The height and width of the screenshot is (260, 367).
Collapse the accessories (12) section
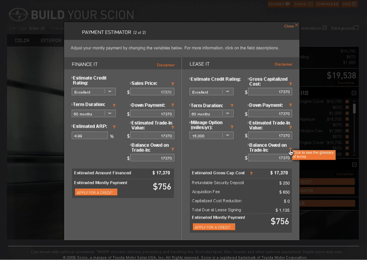click(x=354, y=93)
